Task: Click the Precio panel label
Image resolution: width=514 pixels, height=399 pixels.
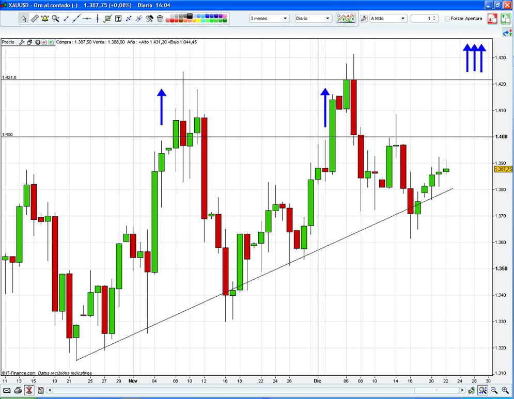Action: pos(8,42)
